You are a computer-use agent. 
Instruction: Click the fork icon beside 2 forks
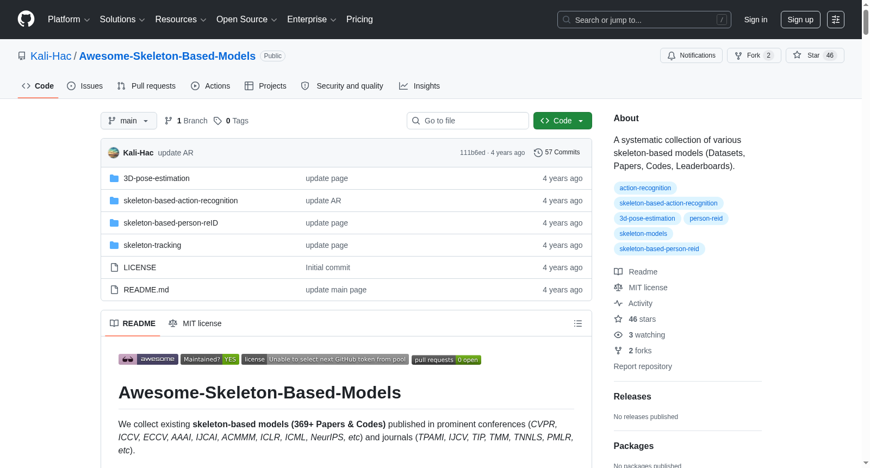coord(618,351)
